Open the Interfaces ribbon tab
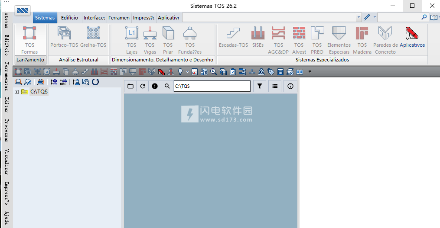The width and height of the screenshot is (440, 228). click(94, 18)
